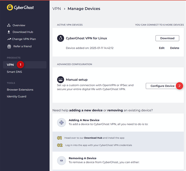Click the Change VPN Plan trend icon

point(9,39)
